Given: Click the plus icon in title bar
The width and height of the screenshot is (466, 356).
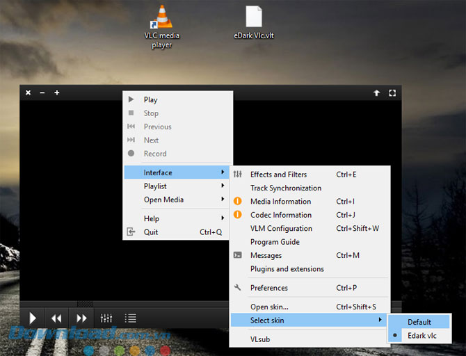Looking at the screenshot, I should tap(57, 92).
